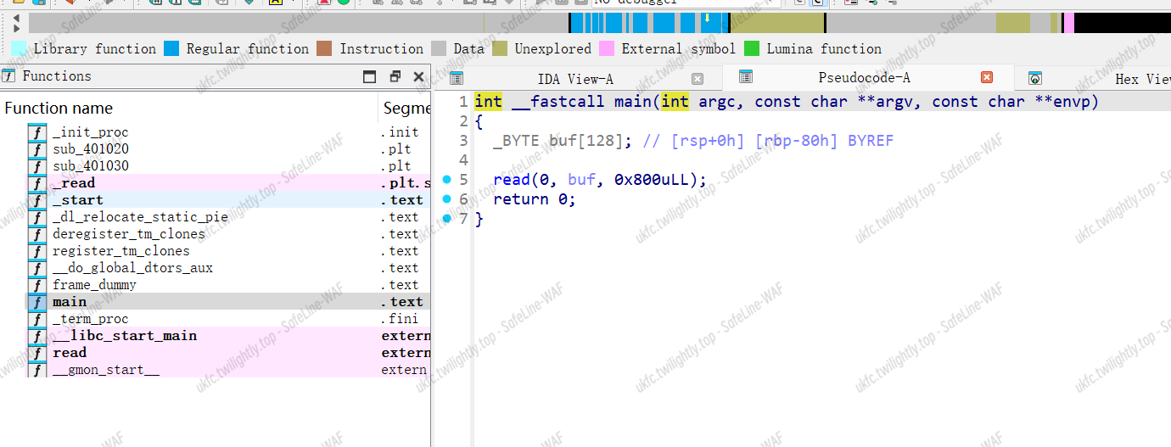Select __libc_start_main in the function list
The height and width of the screenshot is (447, 1171).
pos(125,336)
